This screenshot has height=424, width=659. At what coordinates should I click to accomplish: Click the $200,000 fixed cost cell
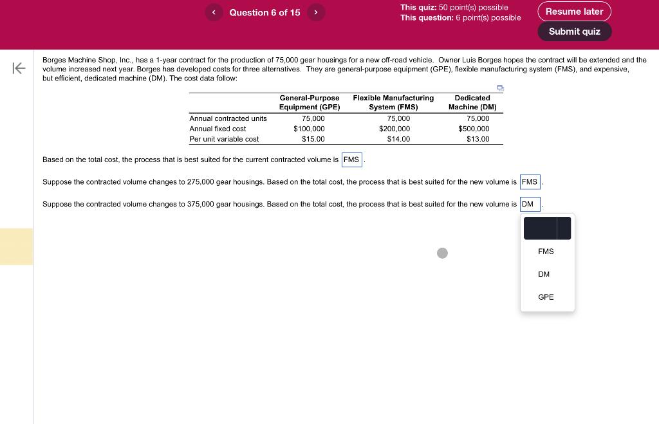coord(394,129)
